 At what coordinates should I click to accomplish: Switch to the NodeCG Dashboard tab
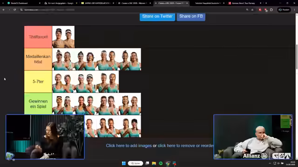23,3
